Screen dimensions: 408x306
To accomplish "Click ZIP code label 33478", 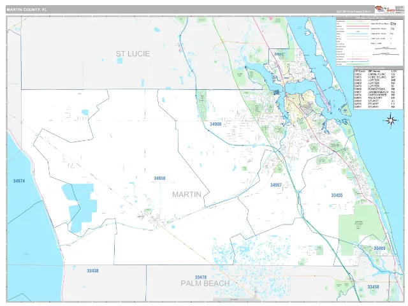I will 201,277.
